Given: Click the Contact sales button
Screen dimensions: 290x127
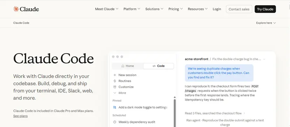Looking at the screenshot, I should tap(239, 9).
